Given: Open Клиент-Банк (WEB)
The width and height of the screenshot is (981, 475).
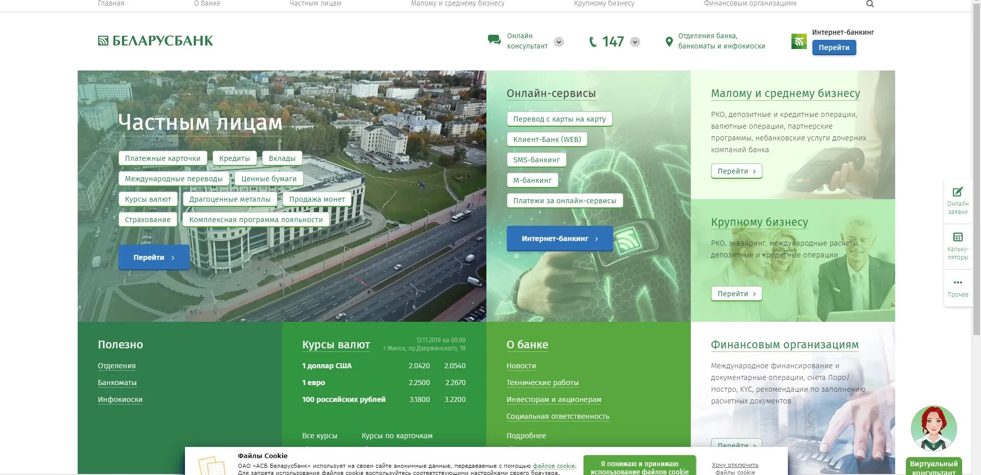Looking at the screenshot, I should [x=547, y=139].
